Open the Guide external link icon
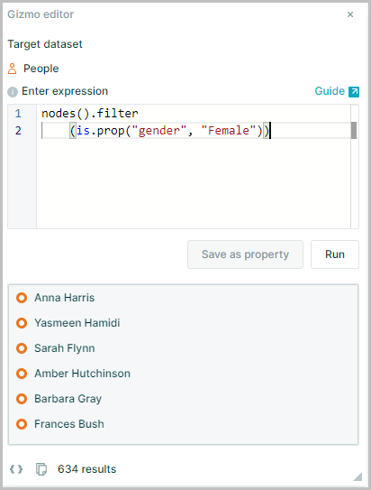 coord(354,91)
